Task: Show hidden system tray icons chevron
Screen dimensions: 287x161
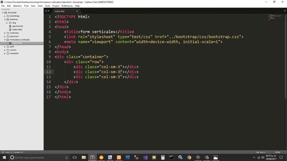Action: coord(254,157)
